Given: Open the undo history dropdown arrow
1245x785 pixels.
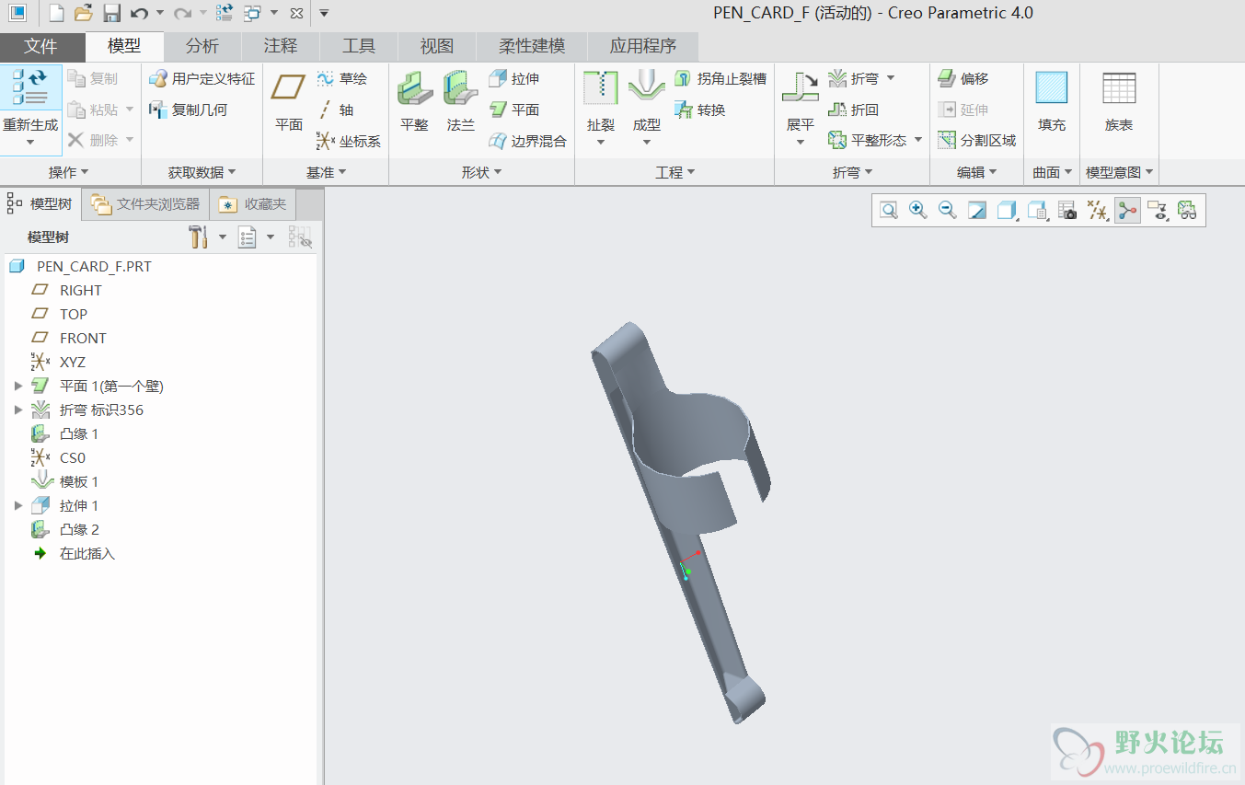Looking at the screenshot, I should (159, 13).
